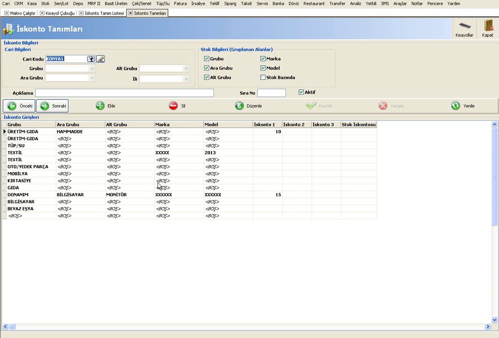Open the Alt Grubu dropdown in Cari Bilgileri
The image size is (499, 338).
pos(186,69)
